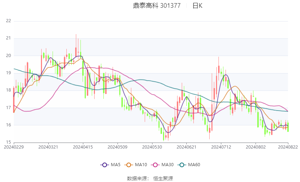The height and width of the screenshot is (182, 300).
Task: Click the chart title 鼎泰高科 301377
Action: 157,6
